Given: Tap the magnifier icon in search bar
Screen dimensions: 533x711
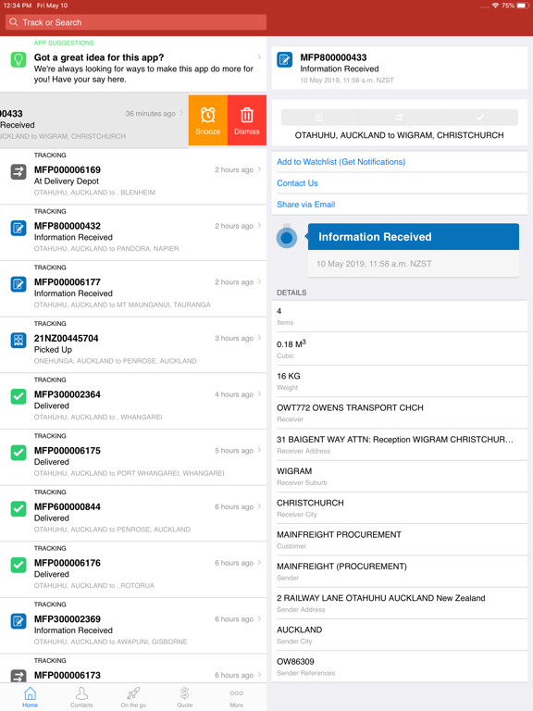Looking at the screenshot, I should pyautogui.click(x=14, y=22).
